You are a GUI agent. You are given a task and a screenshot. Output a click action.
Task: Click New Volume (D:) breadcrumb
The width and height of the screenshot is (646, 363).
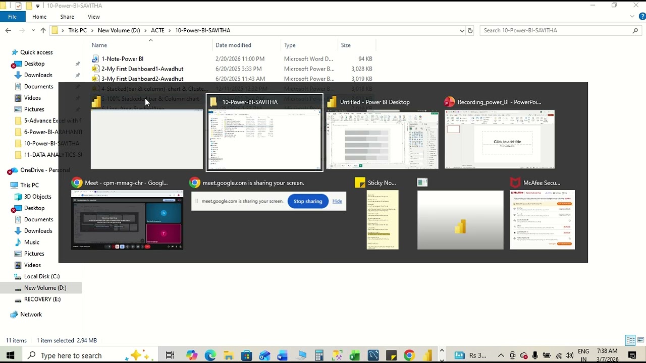(119, 30)
